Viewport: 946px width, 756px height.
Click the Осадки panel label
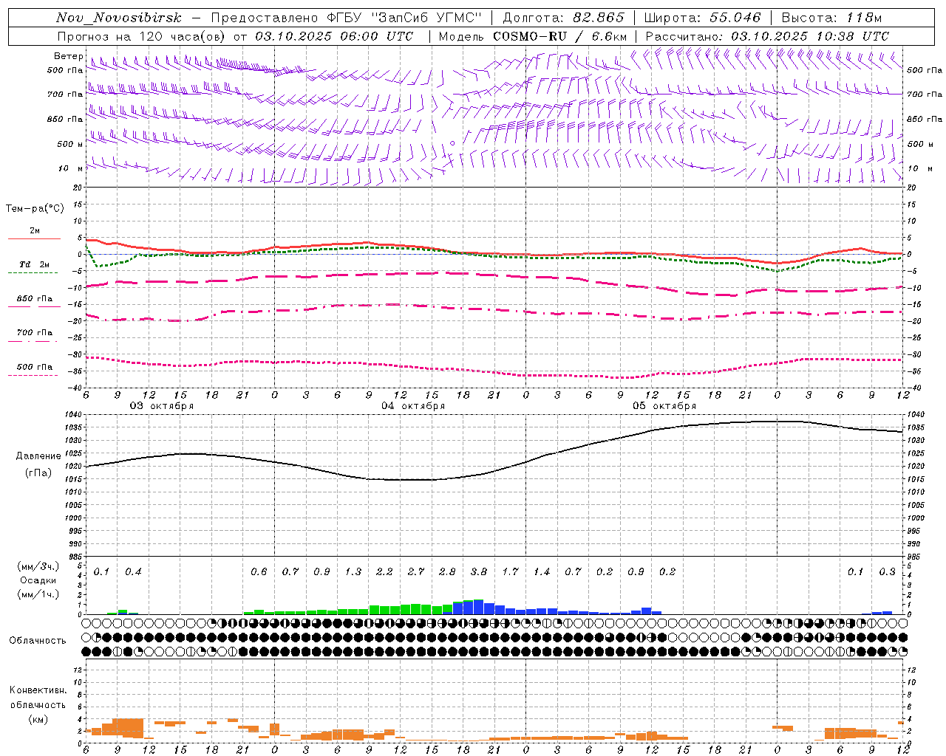(38, 580)
